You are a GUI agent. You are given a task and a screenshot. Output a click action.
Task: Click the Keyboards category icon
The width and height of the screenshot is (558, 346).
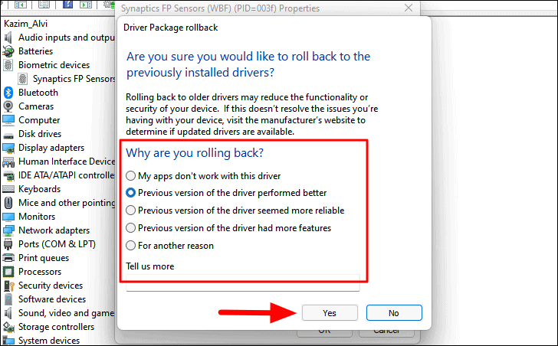[8, 189]
